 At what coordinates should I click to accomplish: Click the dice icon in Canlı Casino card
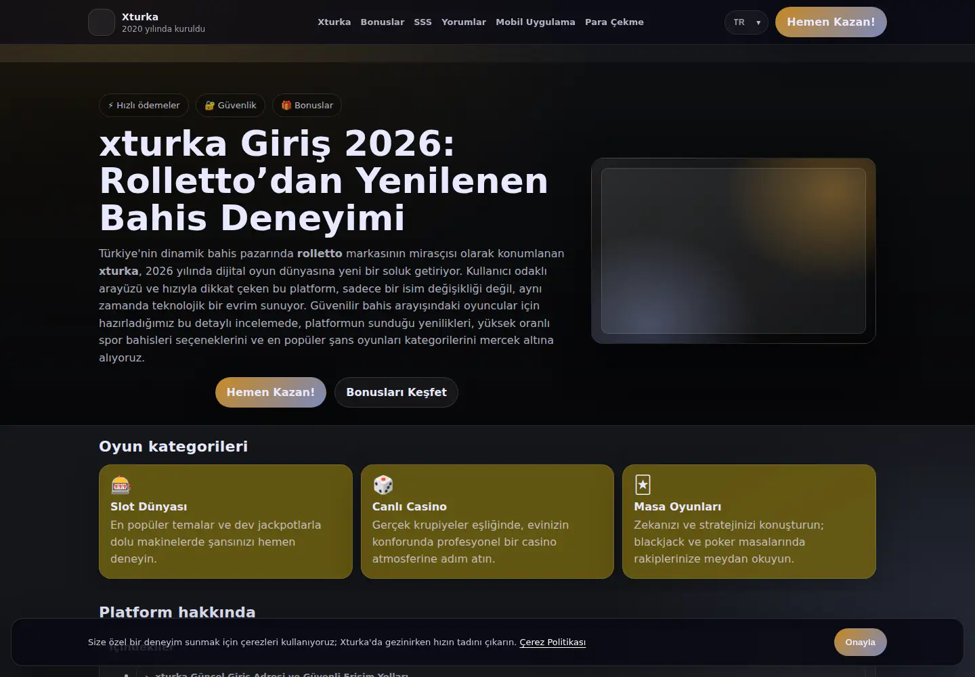click(383, 485)
